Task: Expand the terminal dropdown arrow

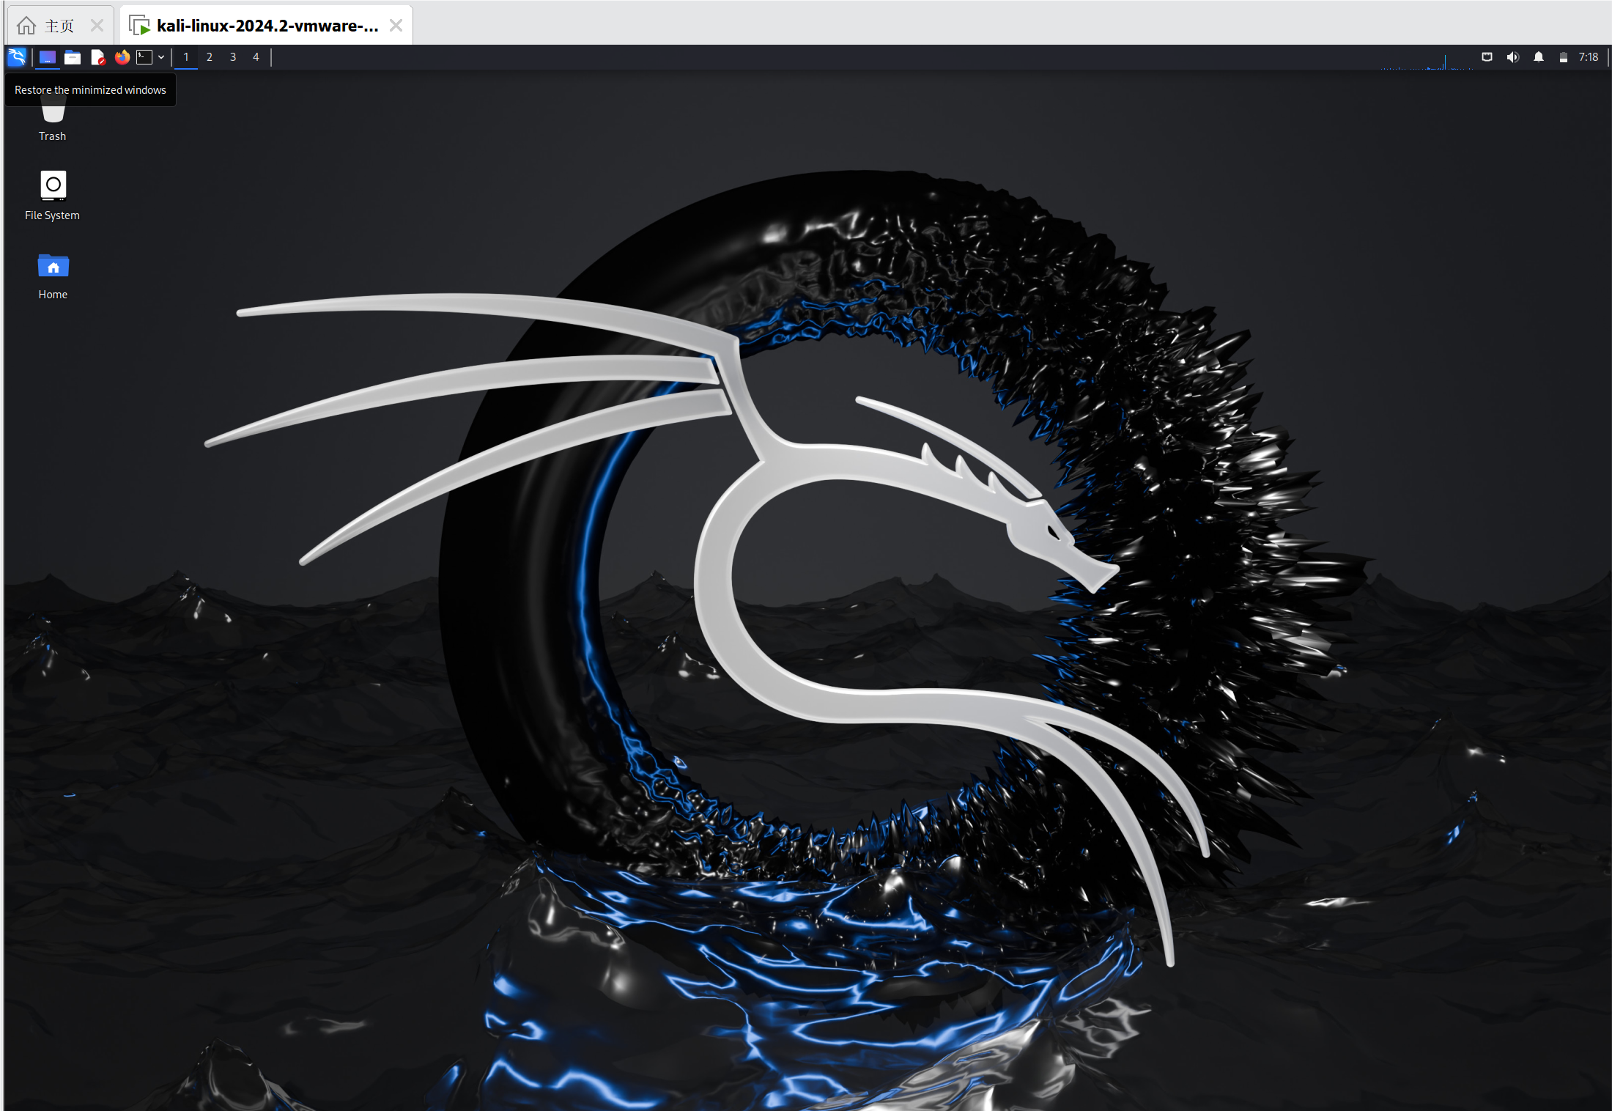Action: [x=161, y=57]
